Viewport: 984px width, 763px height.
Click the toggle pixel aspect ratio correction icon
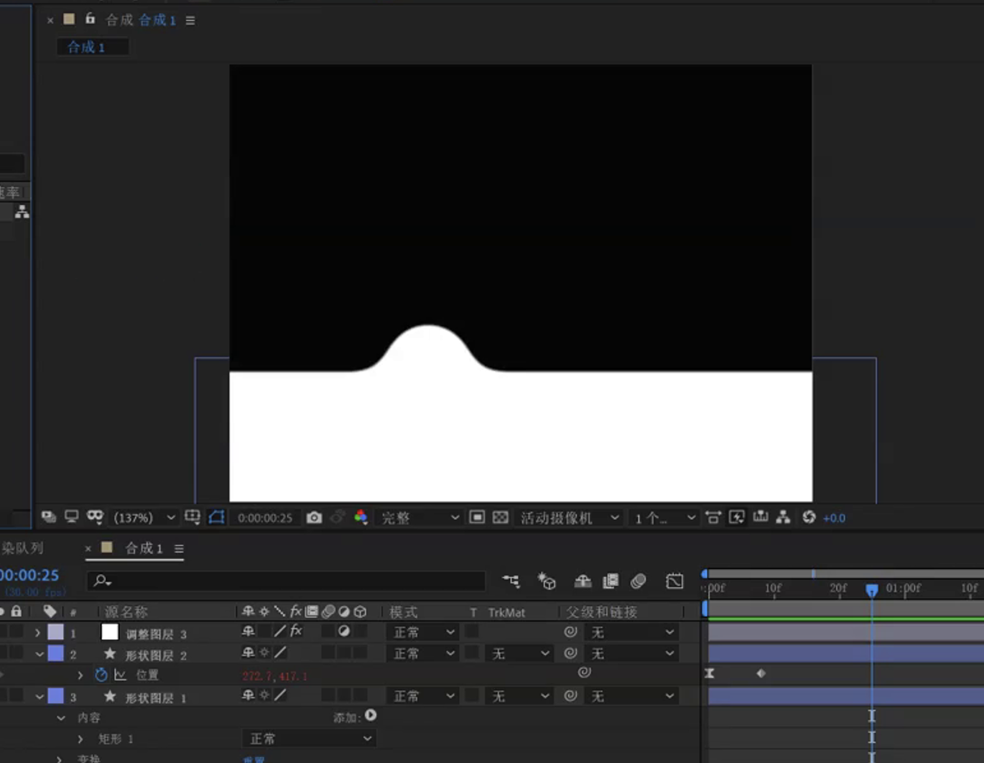(x=713, y=517)
